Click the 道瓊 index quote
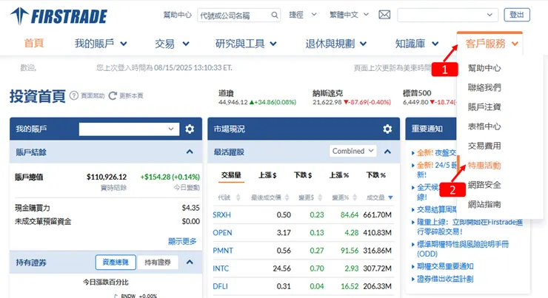The width and height of the screenshot is (548, 298). 257,98
